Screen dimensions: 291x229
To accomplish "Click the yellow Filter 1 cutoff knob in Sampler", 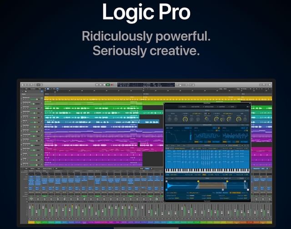I will [x=185, y=118].
